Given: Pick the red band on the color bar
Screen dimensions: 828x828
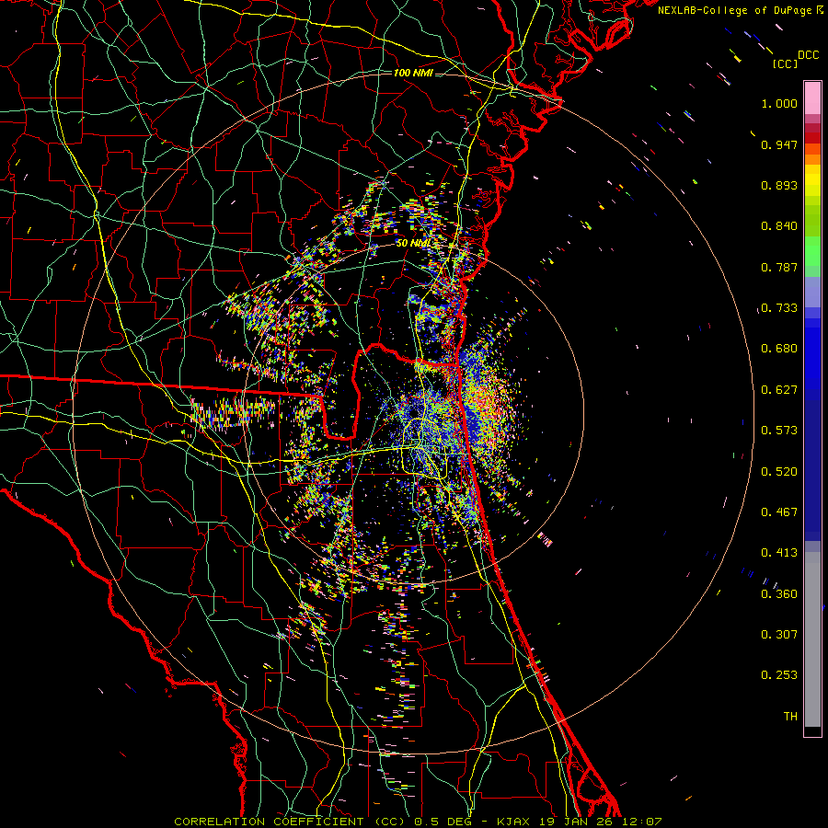Looking at the screenshot, I should pyautogui.click(x=812, y=138).
